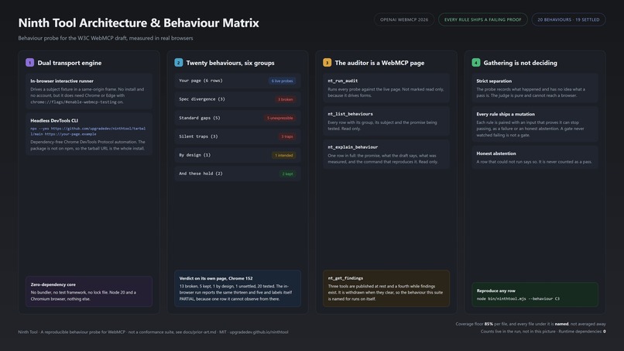
Task: Click the 3 broken badge
Action: (286, 100)
